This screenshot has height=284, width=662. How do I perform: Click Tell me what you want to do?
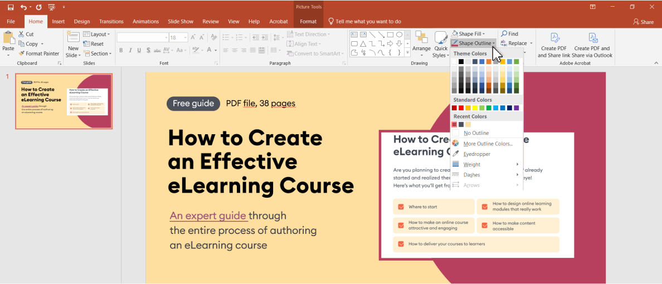(365, 22)
